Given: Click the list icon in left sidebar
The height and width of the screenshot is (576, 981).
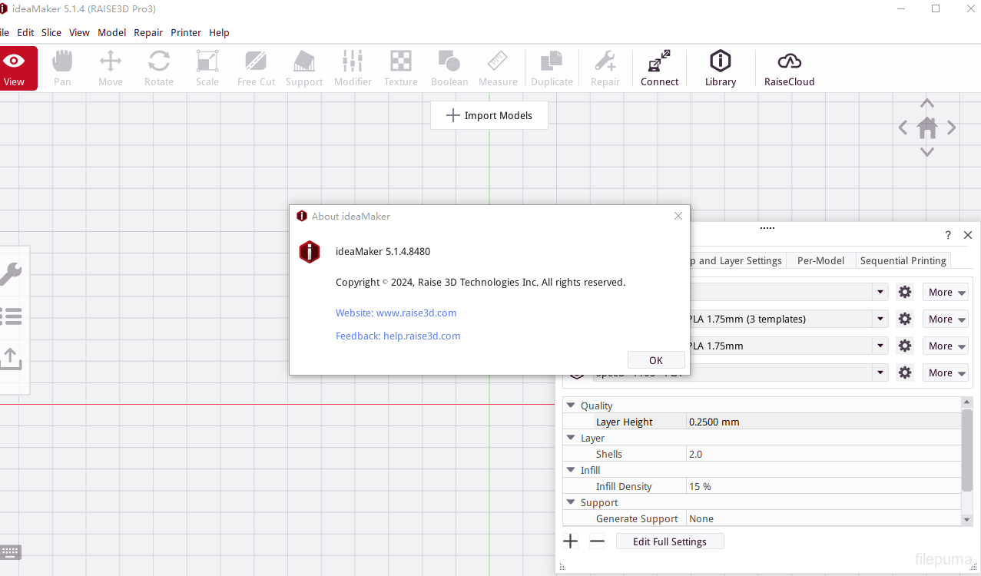Looking at the screenshot, I should (x=12, y=316).
